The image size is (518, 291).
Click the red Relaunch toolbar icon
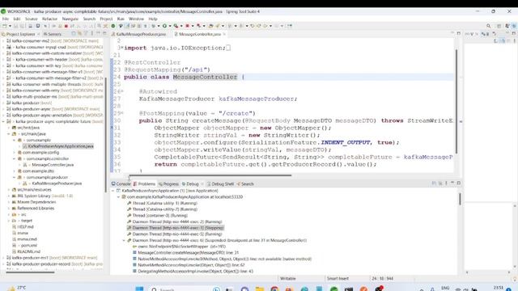187,26
